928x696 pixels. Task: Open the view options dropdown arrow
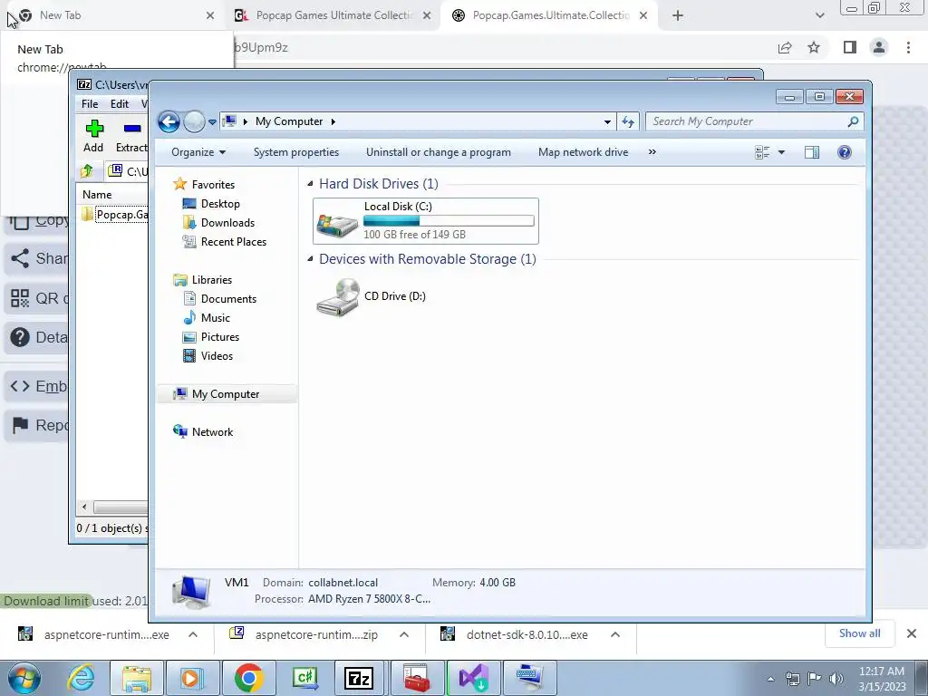point(781,152)
